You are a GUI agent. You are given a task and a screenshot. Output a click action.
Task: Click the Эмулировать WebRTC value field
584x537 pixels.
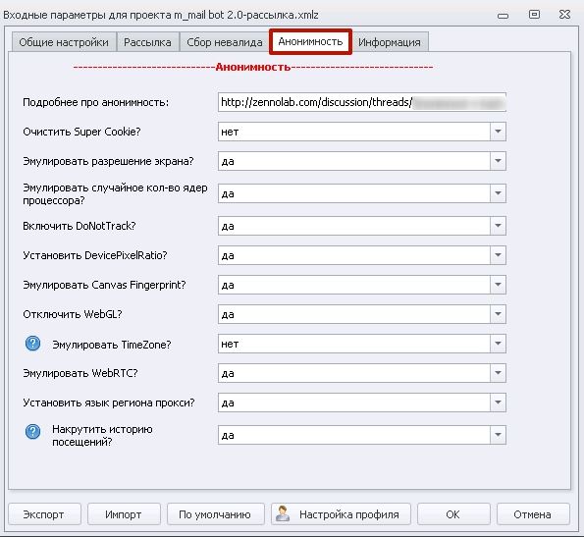coord(353,373)
